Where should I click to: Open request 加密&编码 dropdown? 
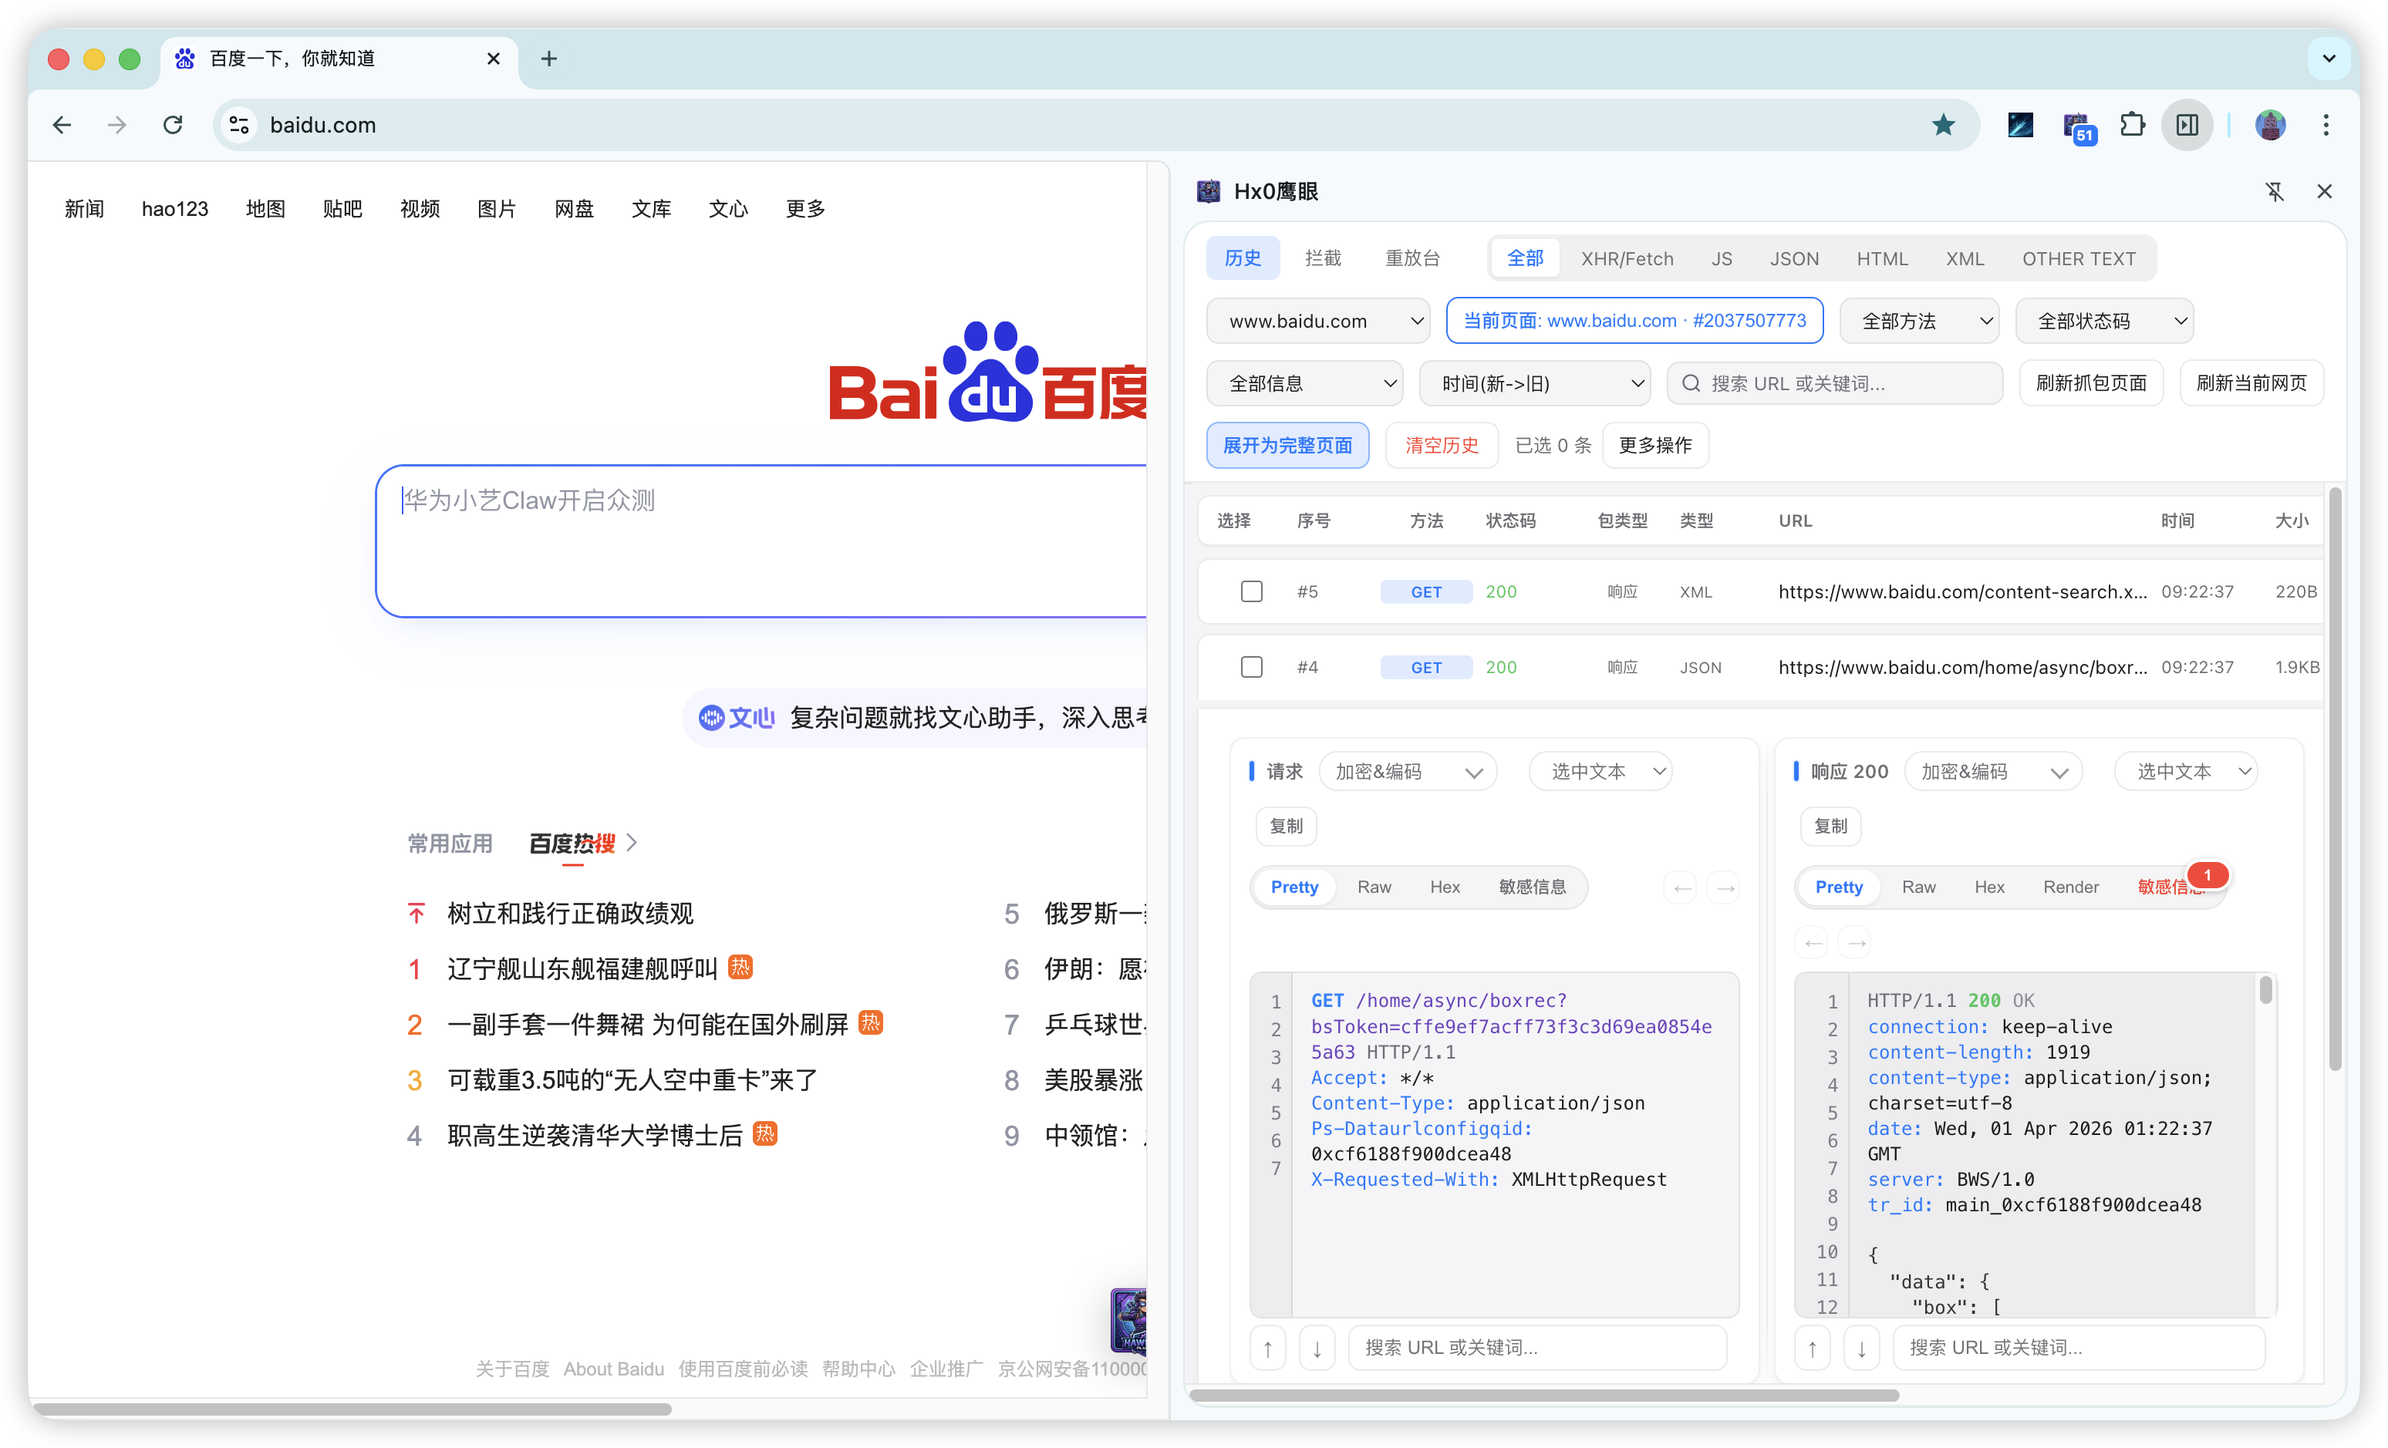(x=1408, y=772)
